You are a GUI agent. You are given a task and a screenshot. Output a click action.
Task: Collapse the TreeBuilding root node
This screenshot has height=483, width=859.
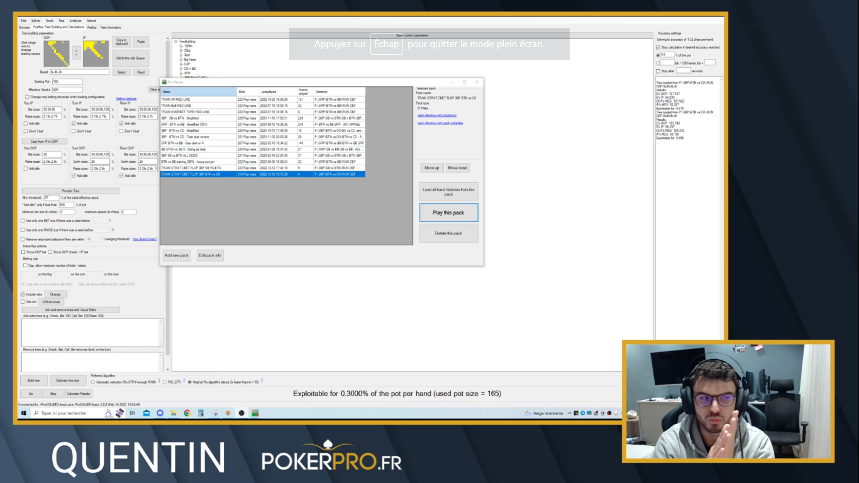(x=176, y=42)
